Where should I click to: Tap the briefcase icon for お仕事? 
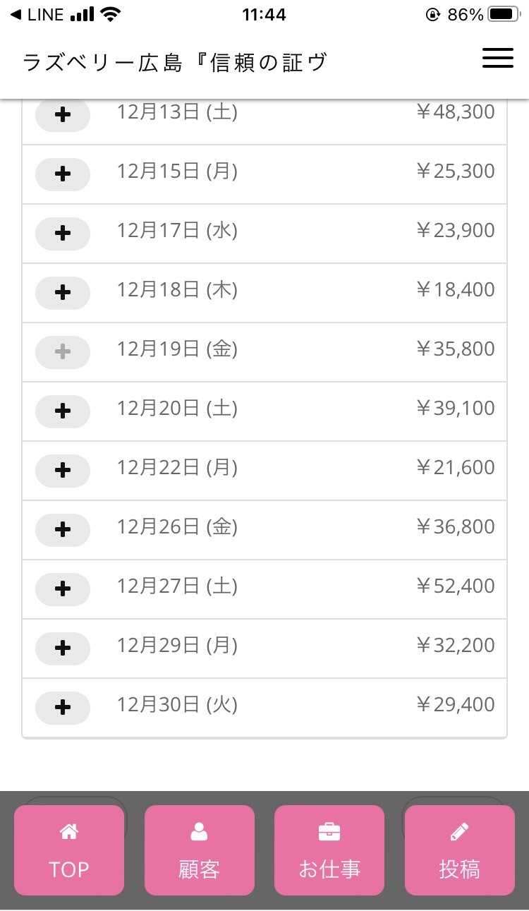coord(329,833)
